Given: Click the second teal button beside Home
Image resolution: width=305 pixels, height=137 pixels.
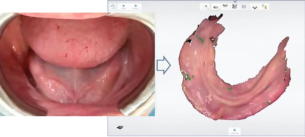Looking at the screenshot, I should [136, 6].
